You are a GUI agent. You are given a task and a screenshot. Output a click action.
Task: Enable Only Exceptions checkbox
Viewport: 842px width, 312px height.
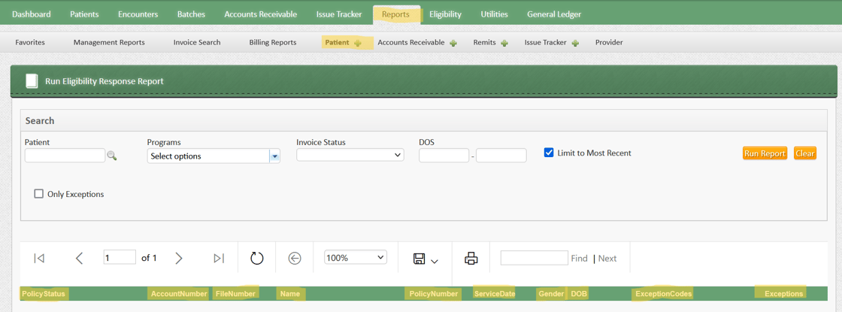coord(38,194)
